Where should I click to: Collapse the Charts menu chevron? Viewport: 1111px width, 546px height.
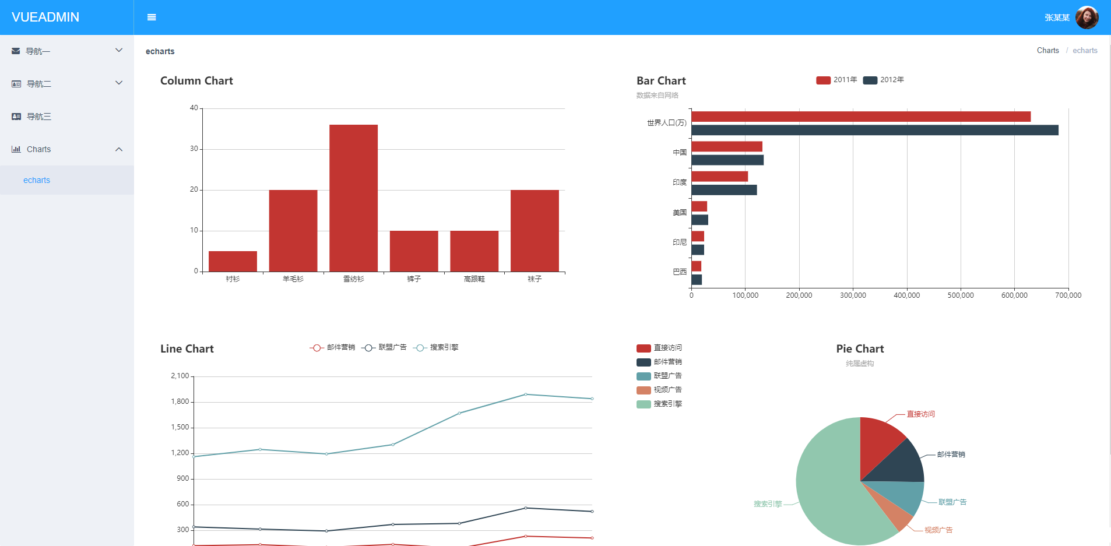coord(119,149)
